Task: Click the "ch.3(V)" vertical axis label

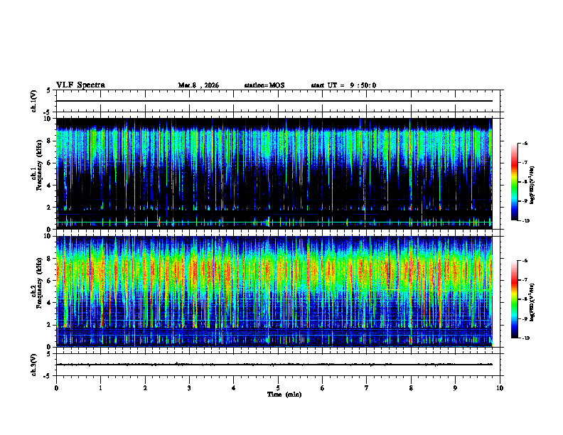Action: (33, 365)
